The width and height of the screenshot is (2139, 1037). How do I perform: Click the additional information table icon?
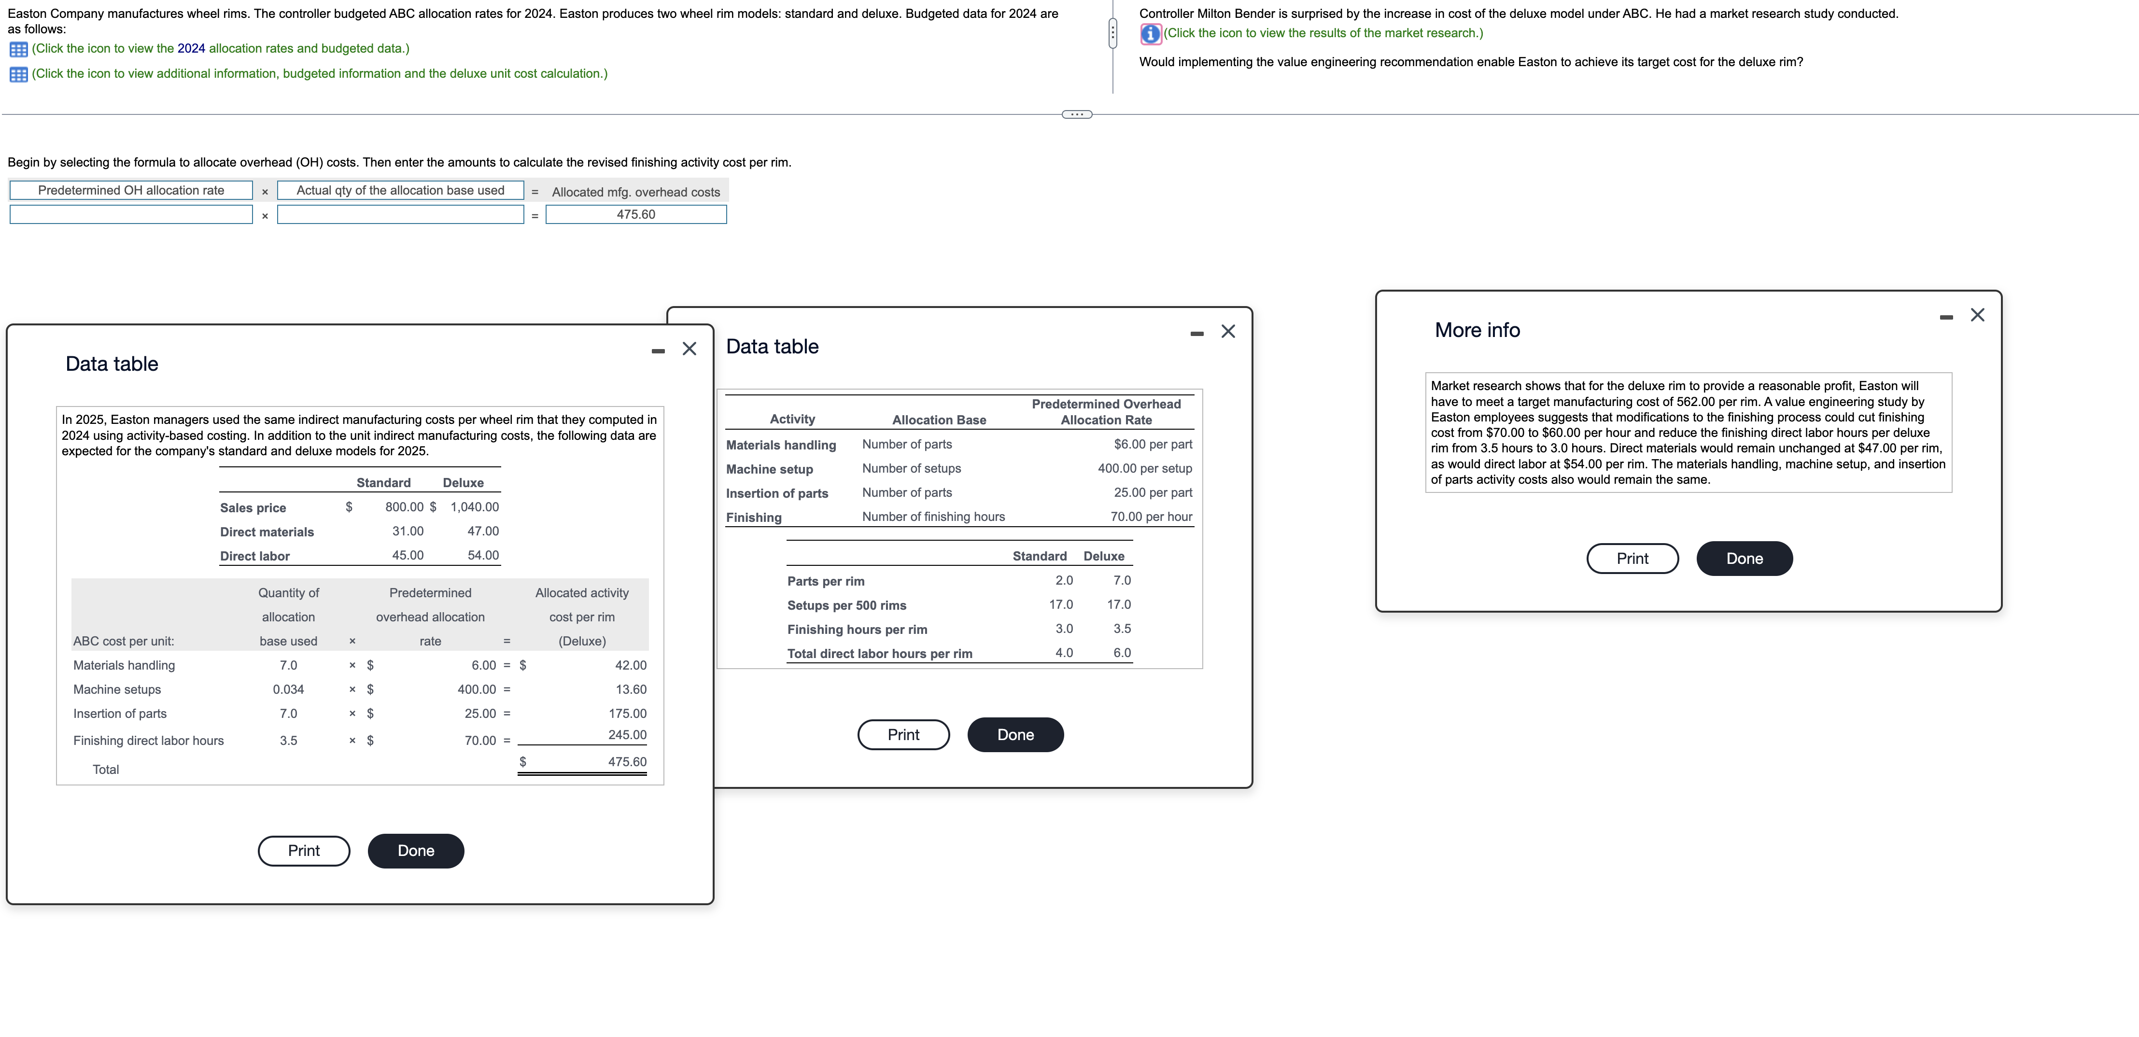[18, 75]
